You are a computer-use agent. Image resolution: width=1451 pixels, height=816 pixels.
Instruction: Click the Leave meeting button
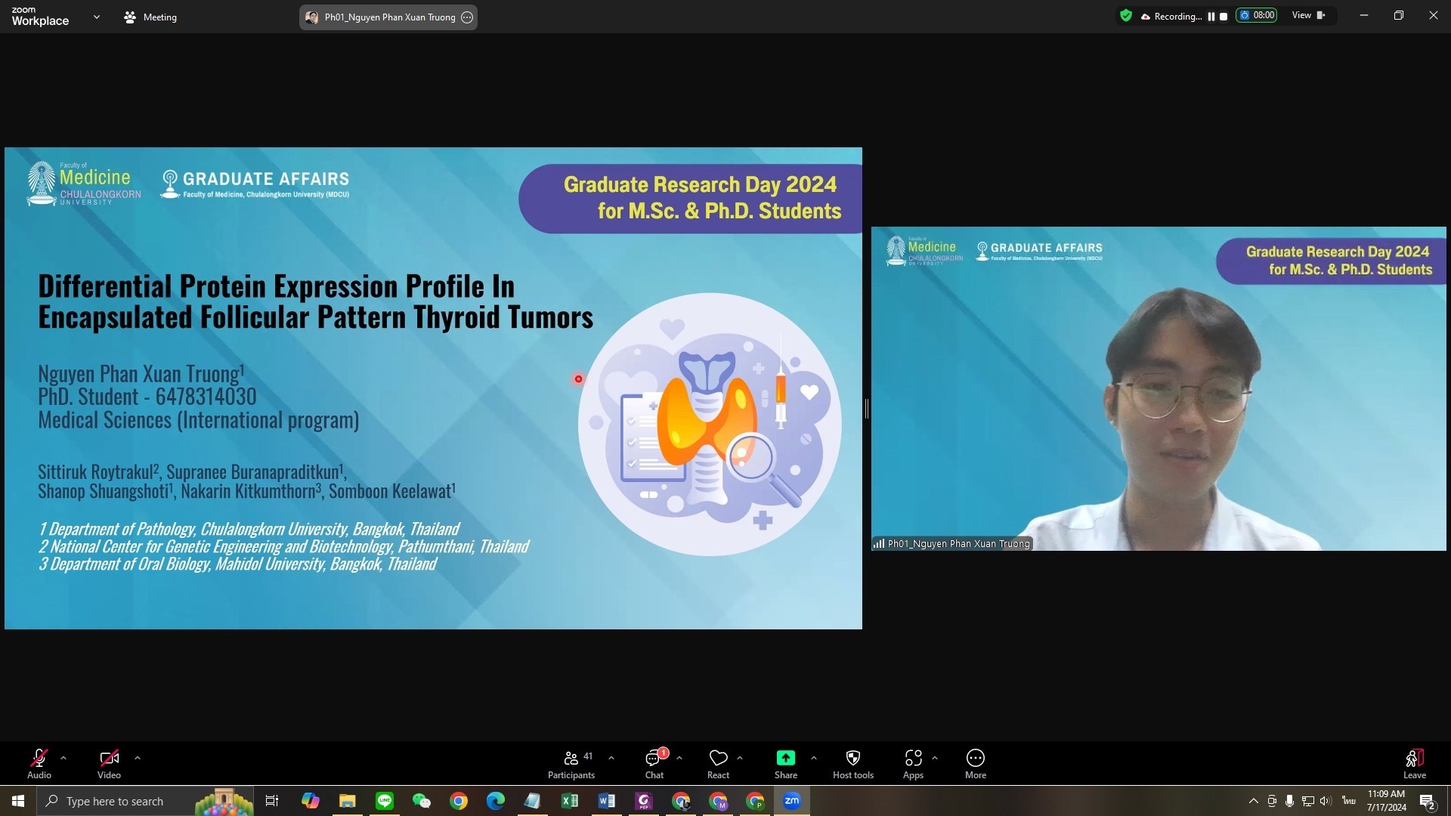pyautogui.click(x=1414, y=763)
